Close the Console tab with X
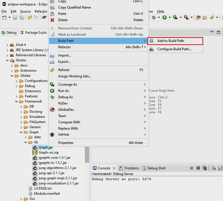This screenshot has width=223, height=201. click(114, 168)
